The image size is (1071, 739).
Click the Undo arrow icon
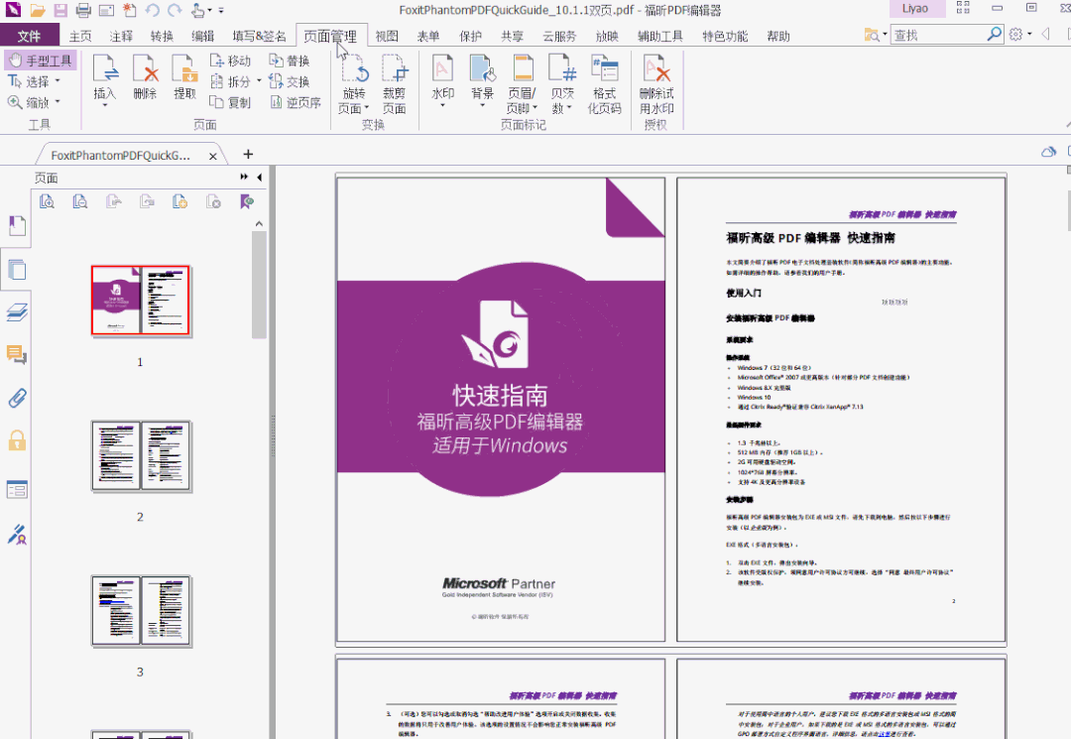click(153, 10)
